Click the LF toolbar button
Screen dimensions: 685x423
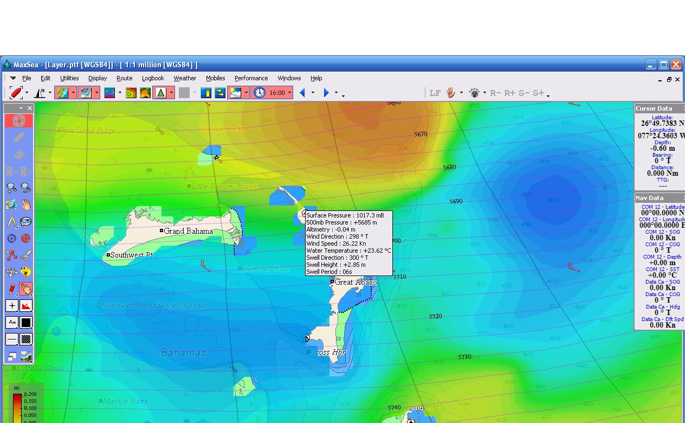click(x=435, y=93)
